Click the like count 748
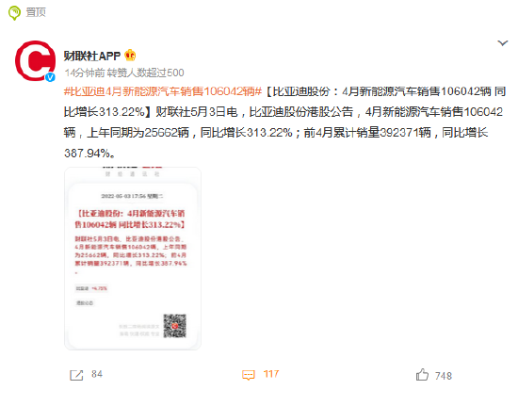518x406 pixels. (x=444, y=376)
